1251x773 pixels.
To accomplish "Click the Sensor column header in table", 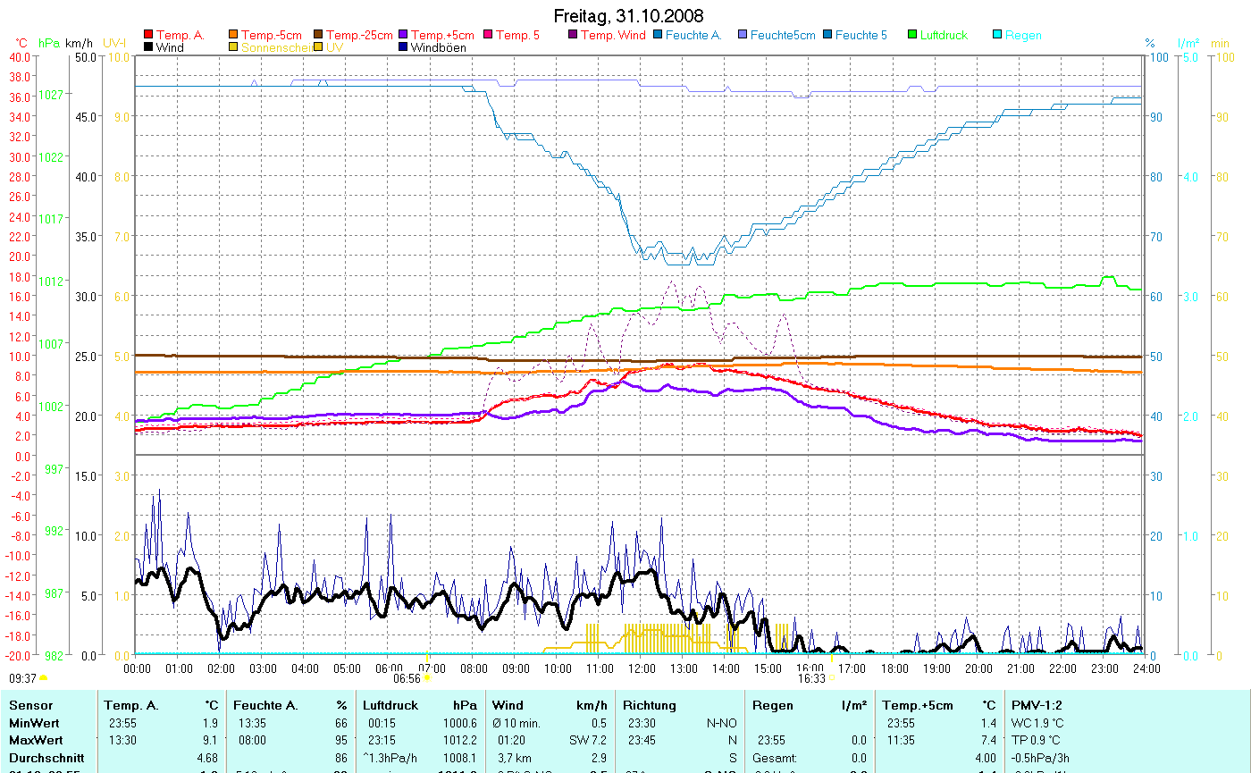I will point(30,705).
